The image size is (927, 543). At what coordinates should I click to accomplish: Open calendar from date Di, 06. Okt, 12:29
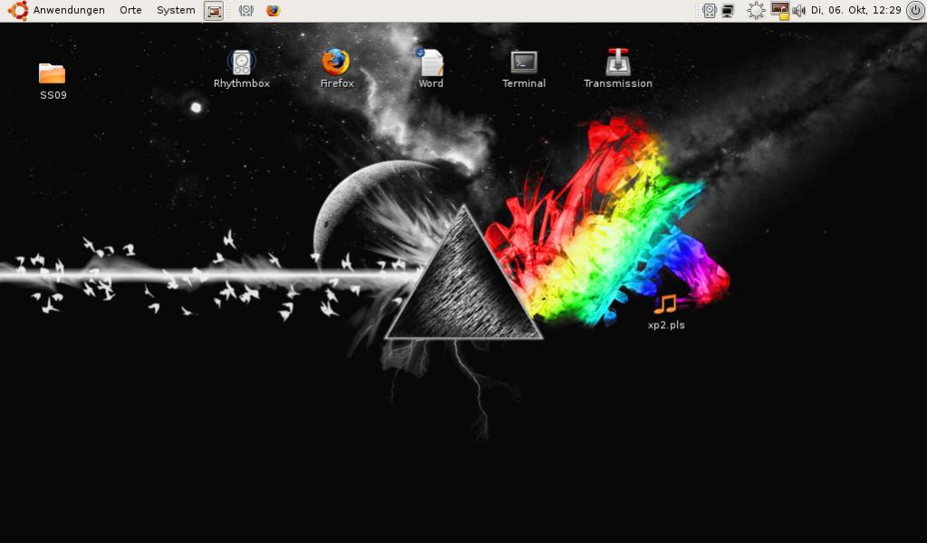click(x=855, y=10)
